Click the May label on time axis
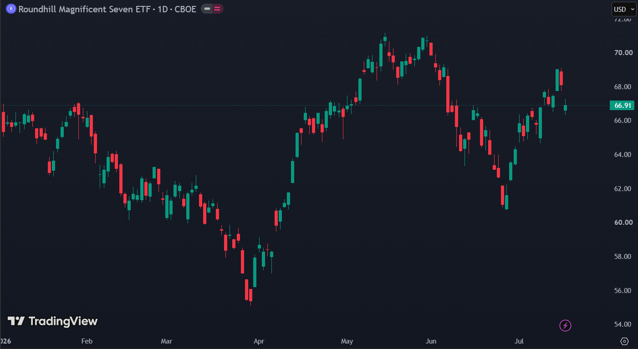Viewport: 638px width, 349px height. (347, 341)
